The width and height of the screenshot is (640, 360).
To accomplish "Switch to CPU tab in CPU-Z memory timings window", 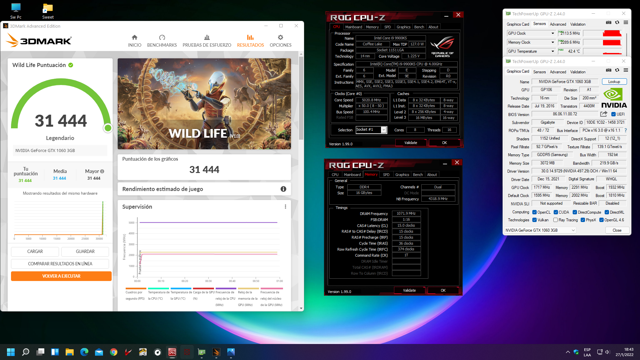I will [x=335, y=175].
